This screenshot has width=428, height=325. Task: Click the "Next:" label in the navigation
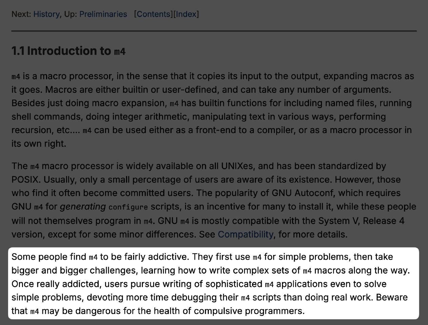point(21,14)
